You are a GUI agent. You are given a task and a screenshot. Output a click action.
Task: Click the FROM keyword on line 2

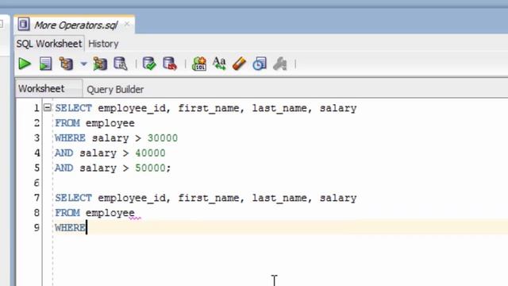coord(67,123)
